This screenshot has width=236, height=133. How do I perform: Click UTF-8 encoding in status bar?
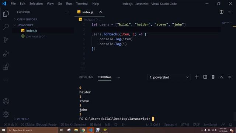(x=185, y=125)
